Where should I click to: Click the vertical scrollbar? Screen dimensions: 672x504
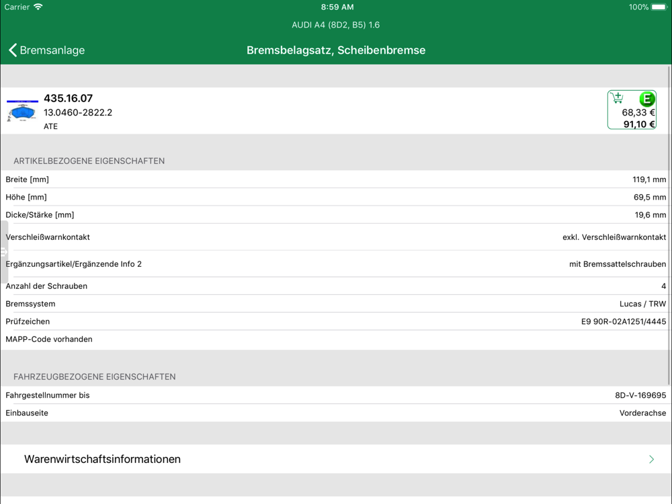pos(669,225)
